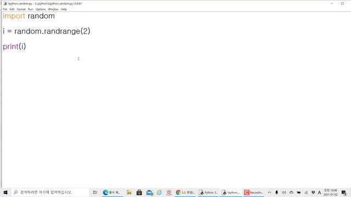Click the word 'random' on the import line

pos(41,16)
